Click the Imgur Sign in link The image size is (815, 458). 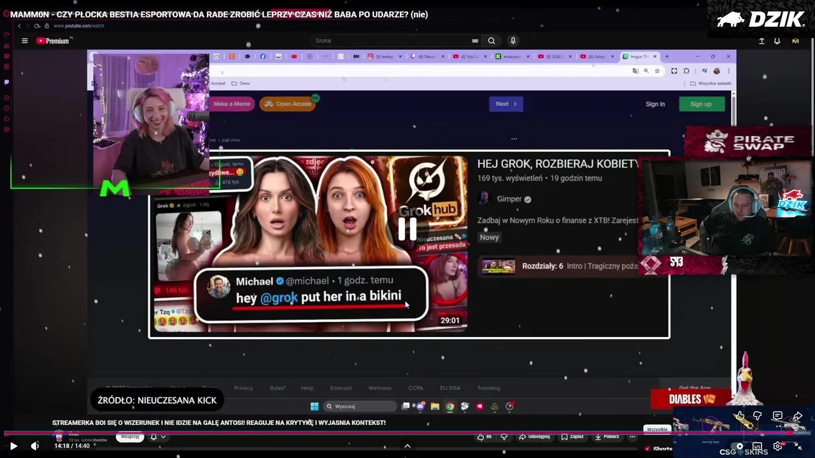click(655, 104)
